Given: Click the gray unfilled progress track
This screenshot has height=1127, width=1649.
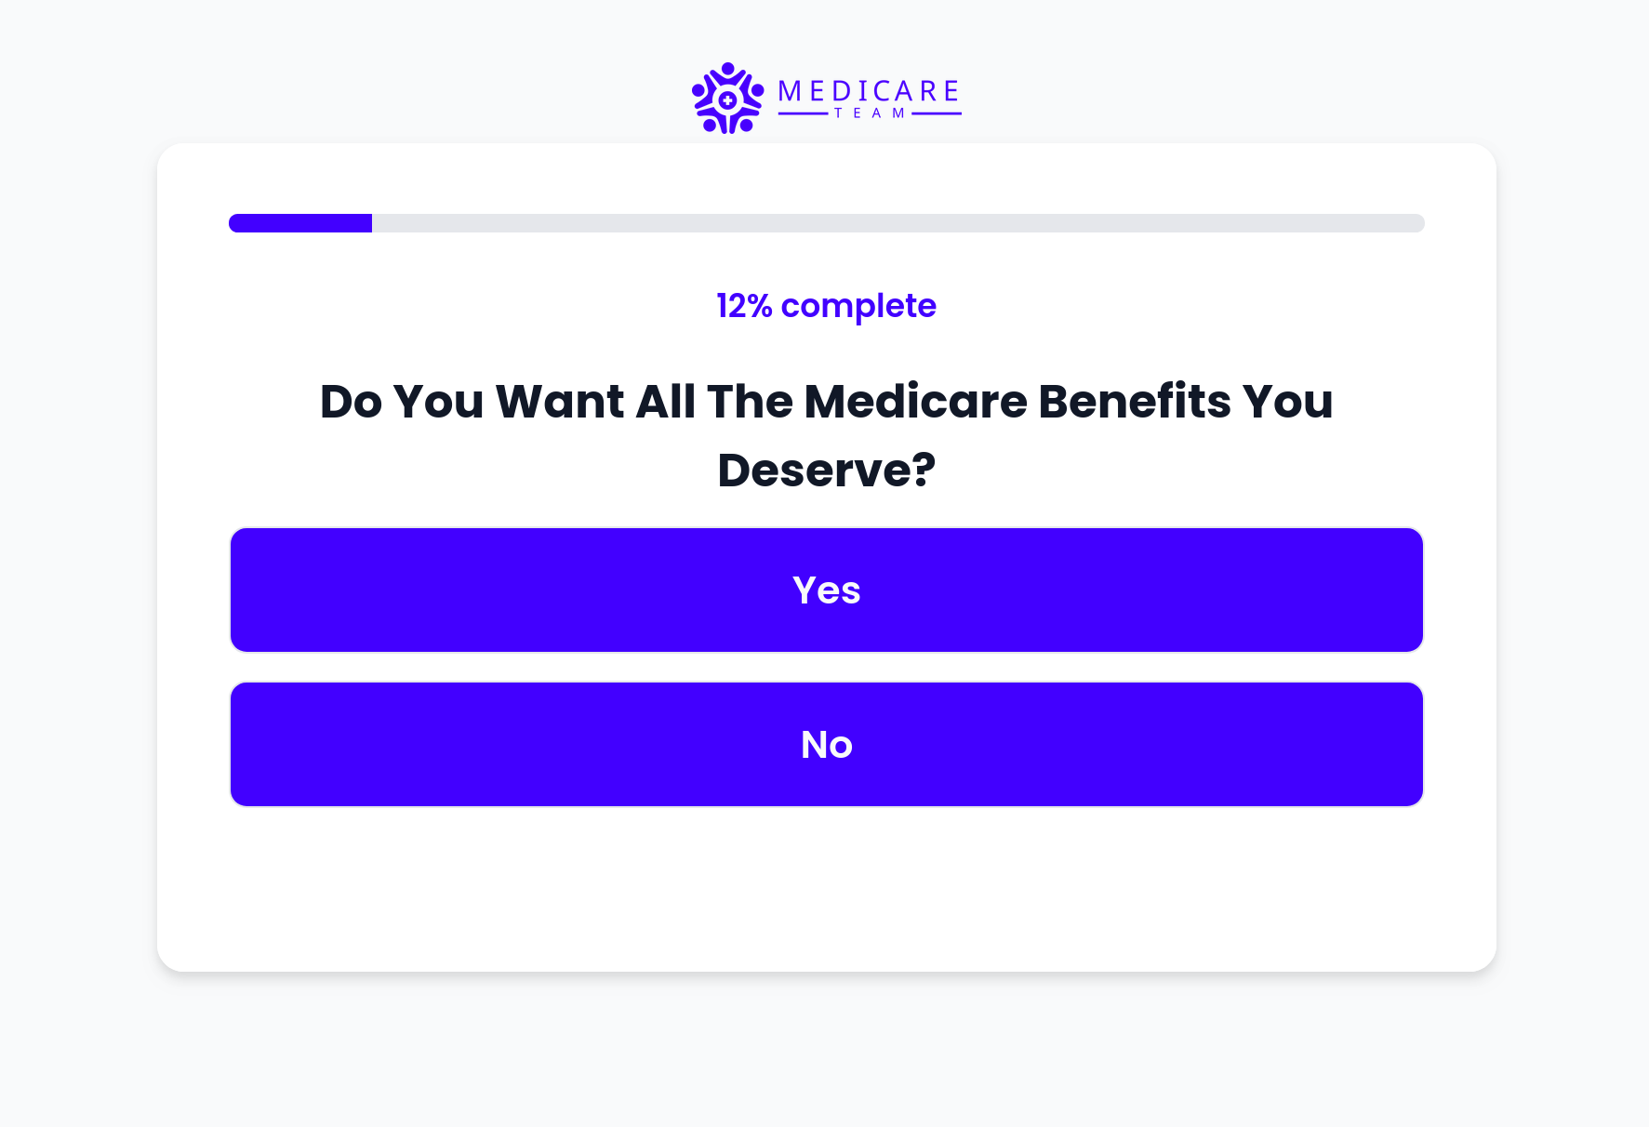Looking at the screenshot, I should point(884,223).
